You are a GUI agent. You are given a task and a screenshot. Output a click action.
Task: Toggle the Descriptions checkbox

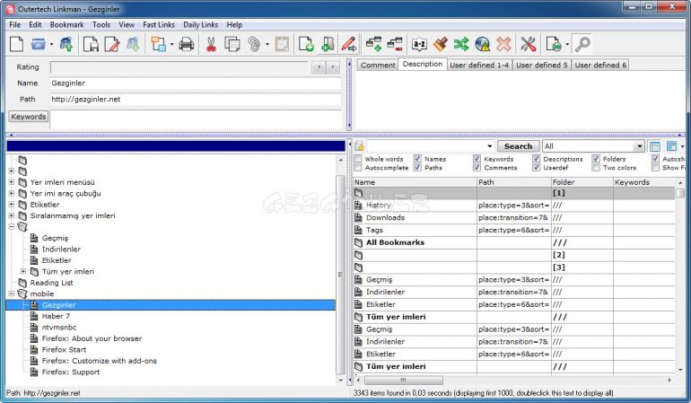tap(537, 159)
